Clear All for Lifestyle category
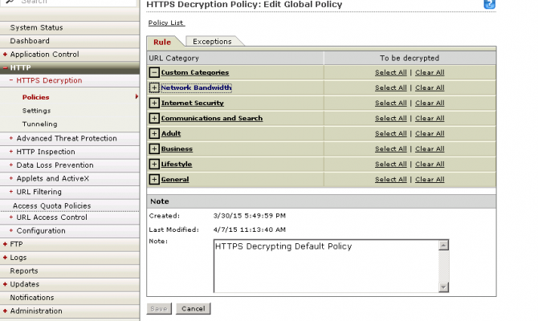The image size is (538, 321). click(x=430, y=164)
